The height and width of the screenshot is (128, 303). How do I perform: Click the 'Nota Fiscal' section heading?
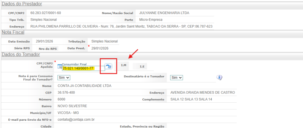tap(13, 32)
